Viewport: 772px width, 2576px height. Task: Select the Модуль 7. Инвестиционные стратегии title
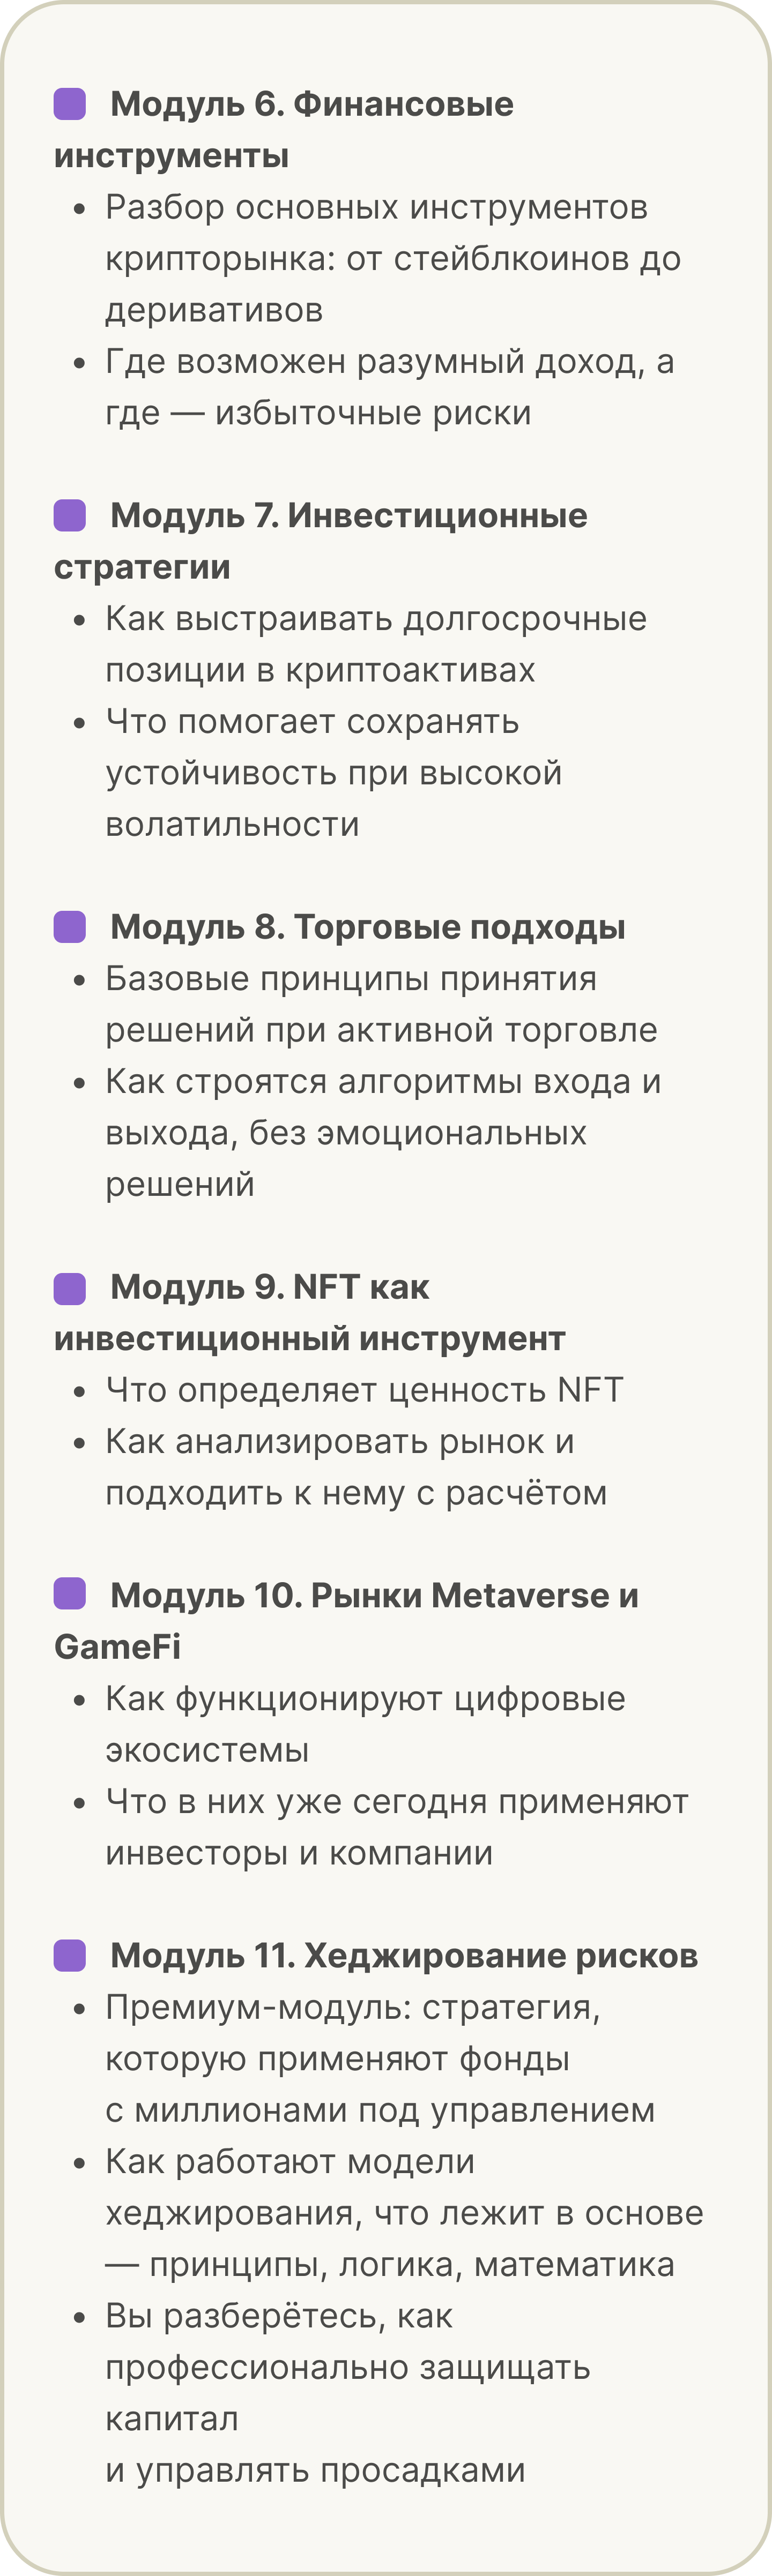(321, 541)
